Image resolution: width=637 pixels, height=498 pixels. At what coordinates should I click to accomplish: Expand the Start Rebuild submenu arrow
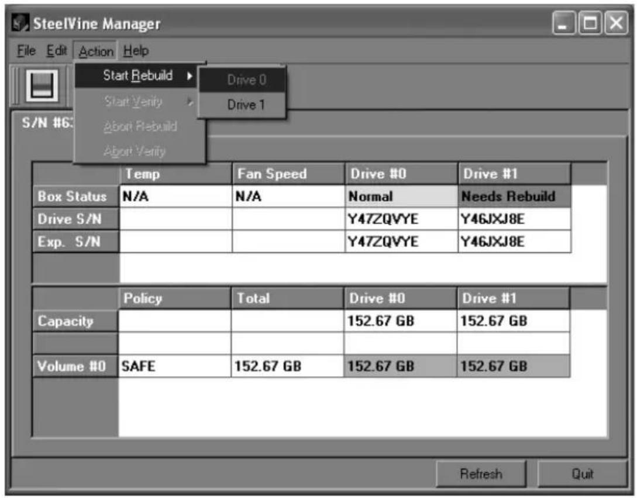pyautogui.click(x=190, y=75)
